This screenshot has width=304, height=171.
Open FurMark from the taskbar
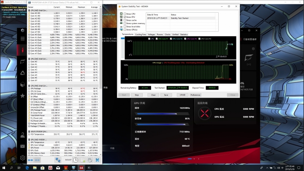66,168
